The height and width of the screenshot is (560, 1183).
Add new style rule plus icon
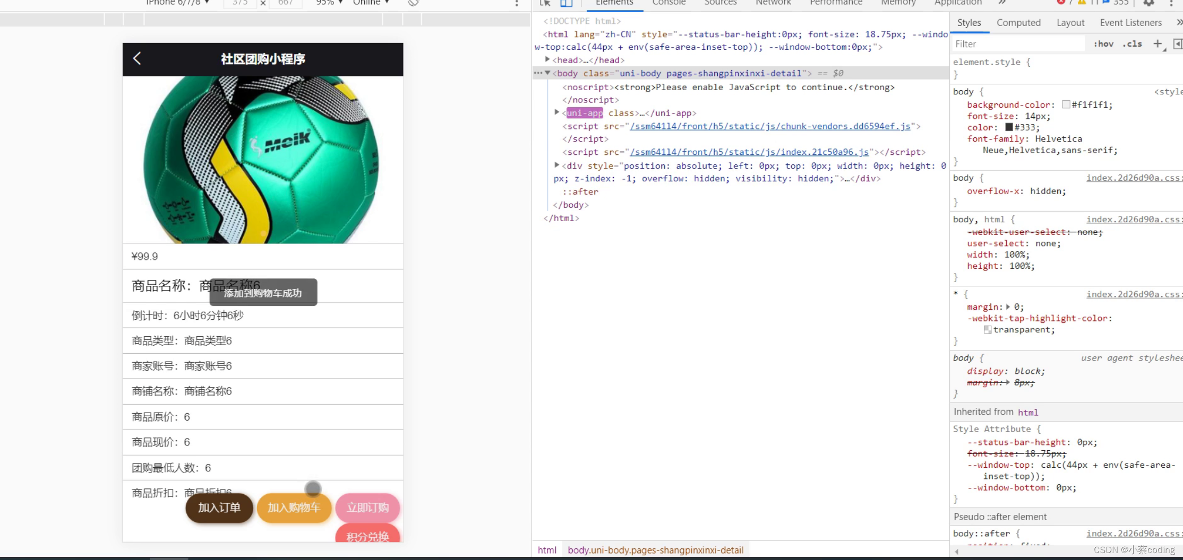tap(1158, 44)
